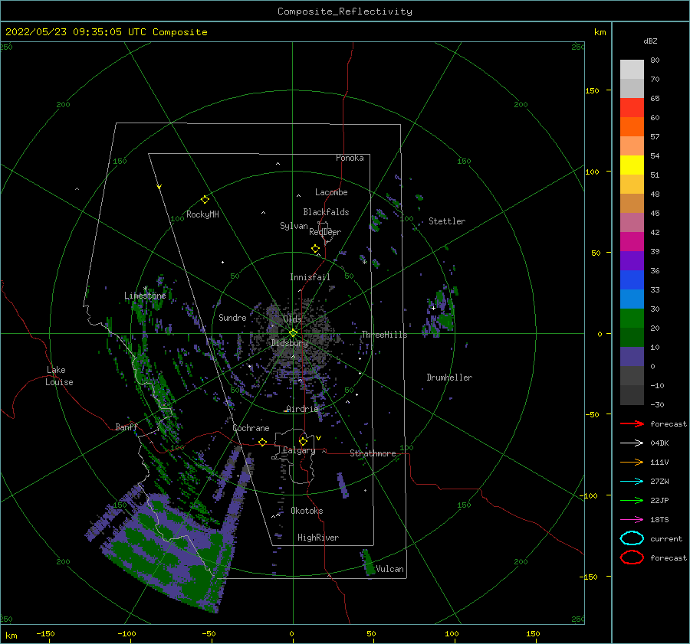Click the ThreeHills label
The height and width of the screenshot is (644, 690).
coord(384,335)
